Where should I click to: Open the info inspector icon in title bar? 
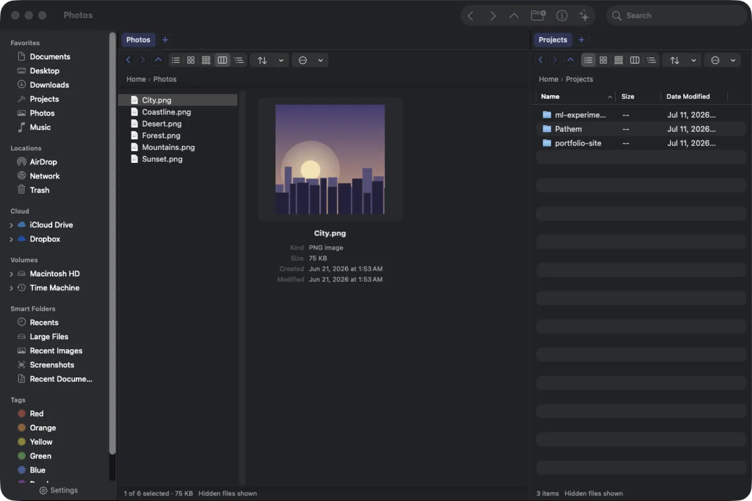(x=562, y=16)
